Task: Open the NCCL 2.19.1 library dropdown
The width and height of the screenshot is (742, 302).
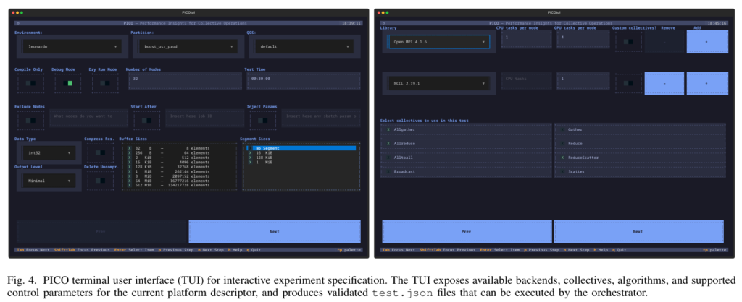Action: click(437, 83)
